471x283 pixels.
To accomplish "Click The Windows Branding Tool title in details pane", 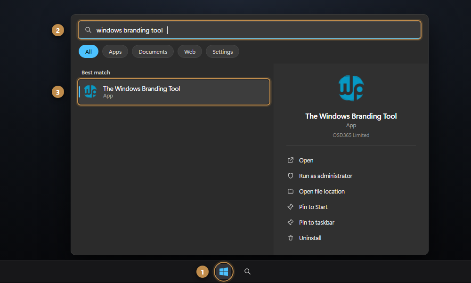I will 351,116.
